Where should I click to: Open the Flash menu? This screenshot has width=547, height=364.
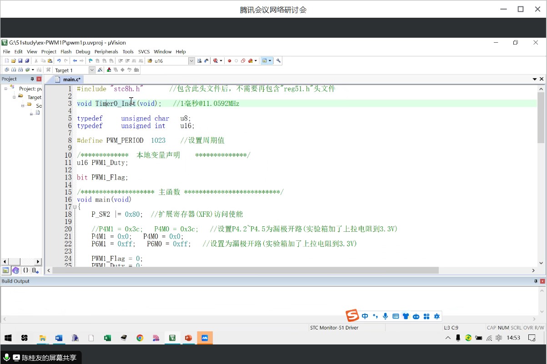click(66, 52)
